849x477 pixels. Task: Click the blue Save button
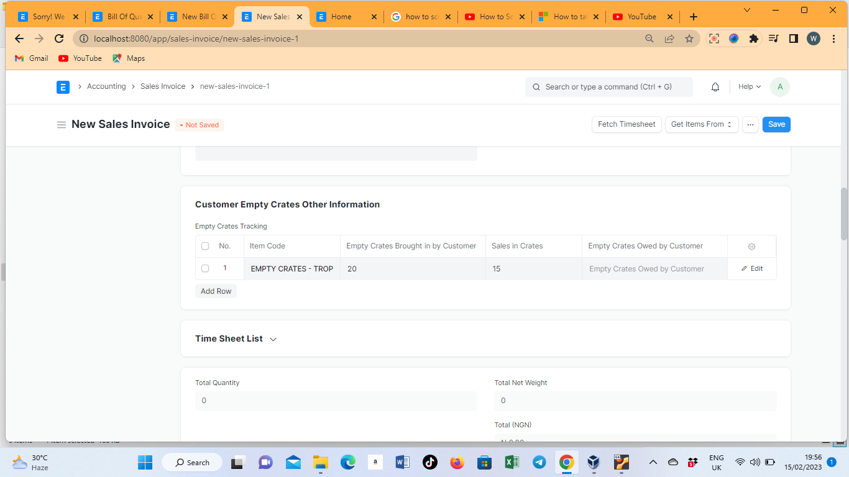point(776,124)
